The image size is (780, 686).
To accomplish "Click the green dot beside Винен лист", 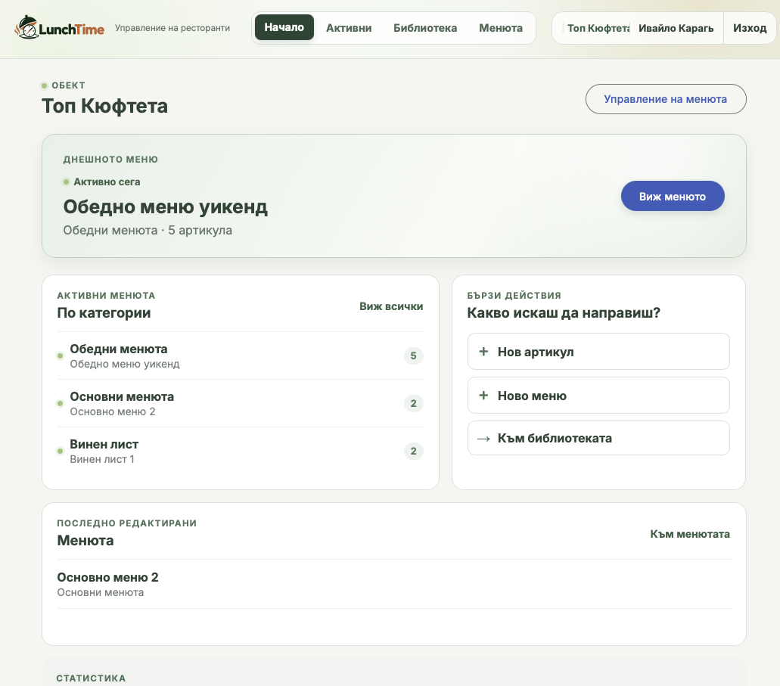I will coord(61,452).
